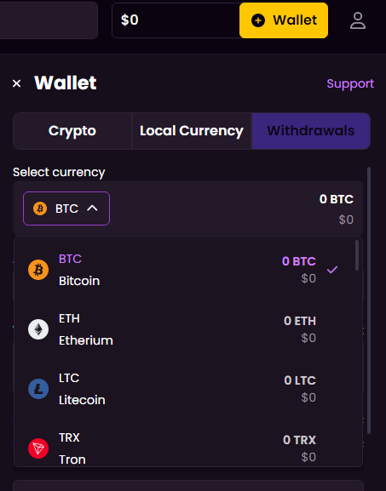Select the Withdrawals tab

311,131
